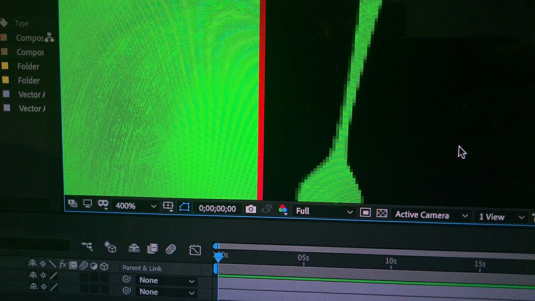Open the Full resolution dropdown
The image size is (535, 301).
pyautogui.click(x=324, y=211)
